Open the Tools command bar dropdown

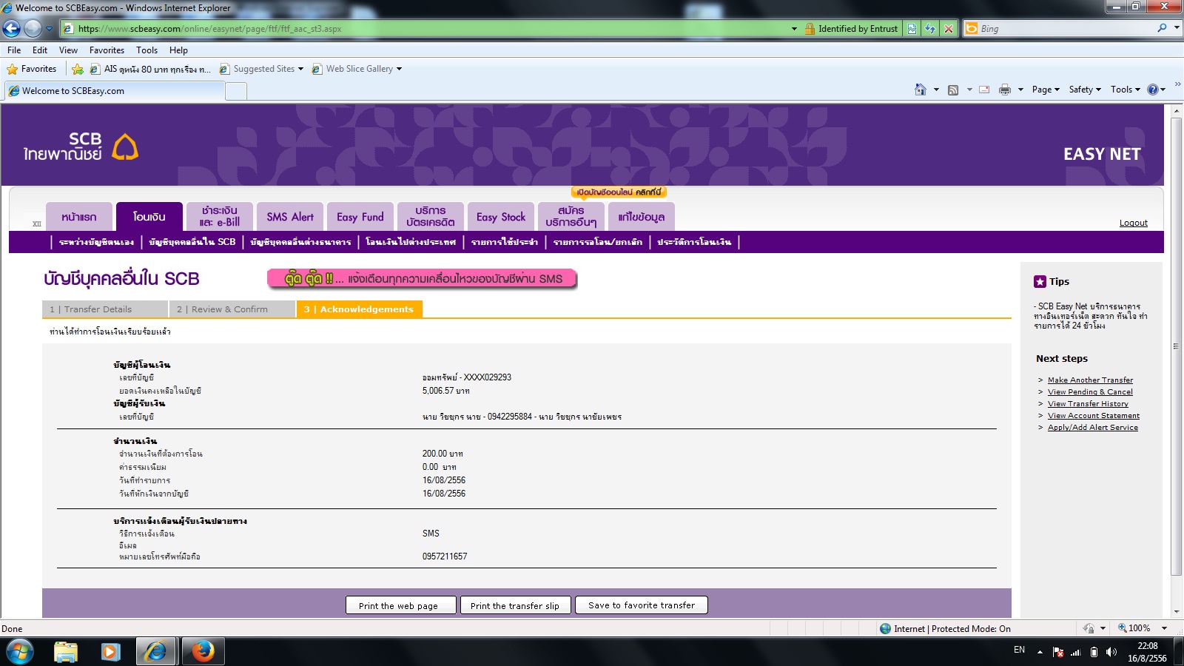point(1126,90)
